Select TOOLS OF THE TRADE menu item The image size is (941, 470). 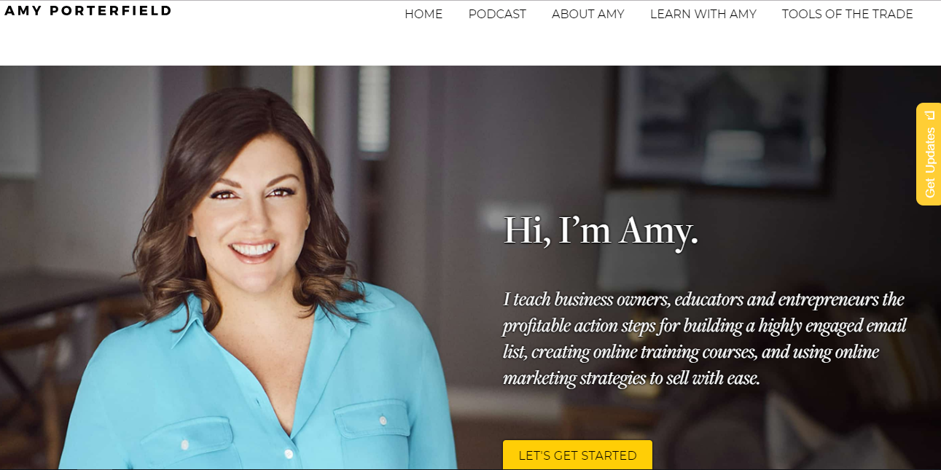tap(848, 14)
